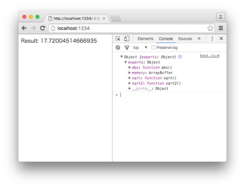
Task: Toggle the device toolbar mode icon
Action: (126, 39)
